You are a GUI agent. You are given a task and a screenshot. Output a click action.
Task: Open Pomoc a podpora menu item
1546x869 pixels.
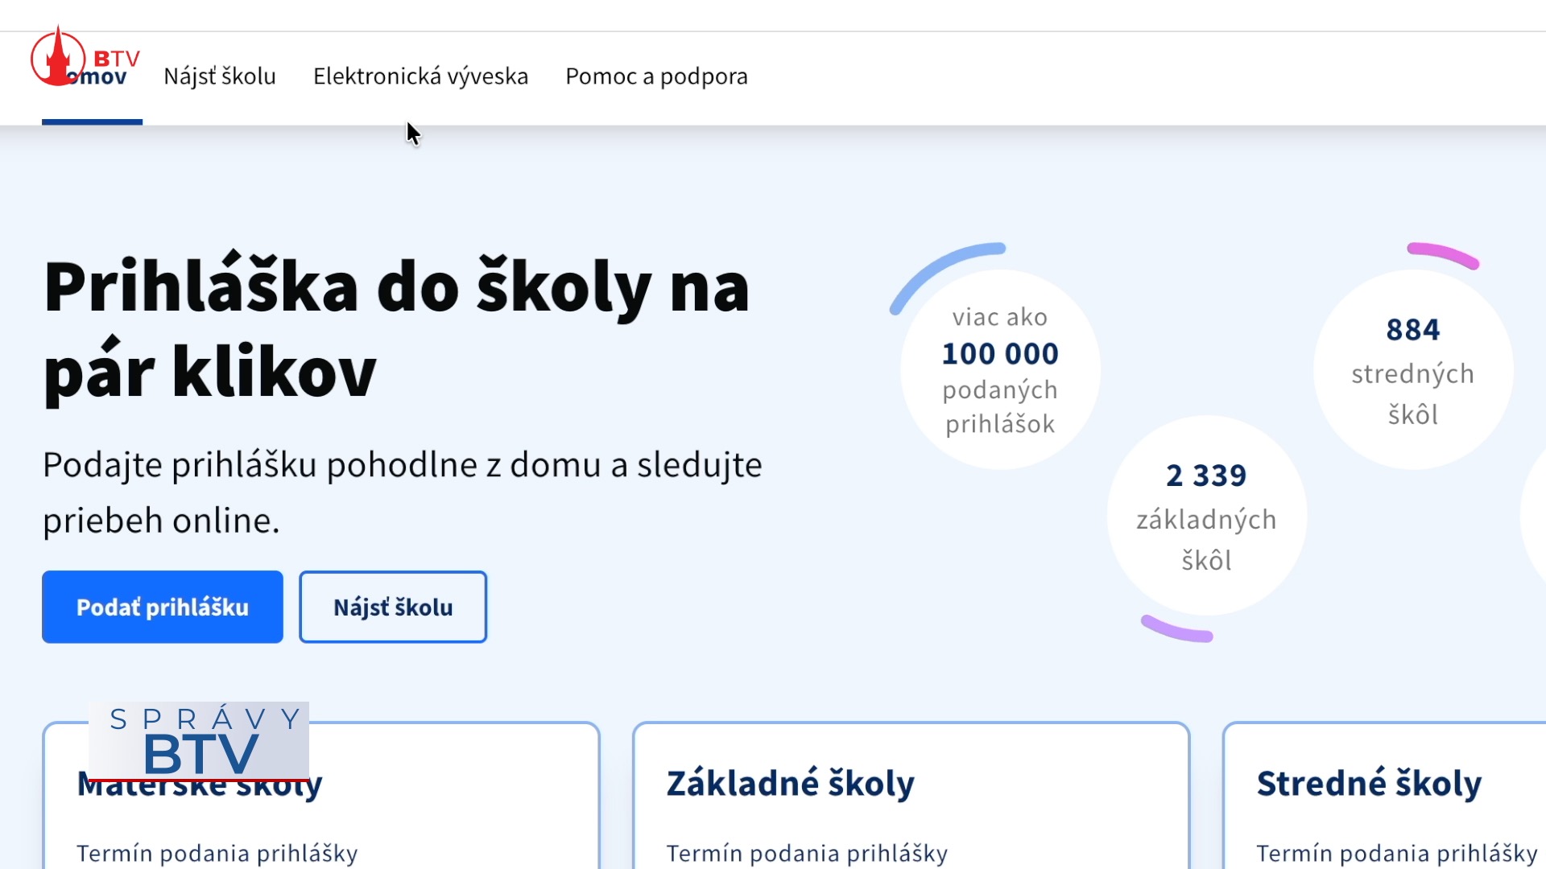pyautogui.click(x=656, y=76)
